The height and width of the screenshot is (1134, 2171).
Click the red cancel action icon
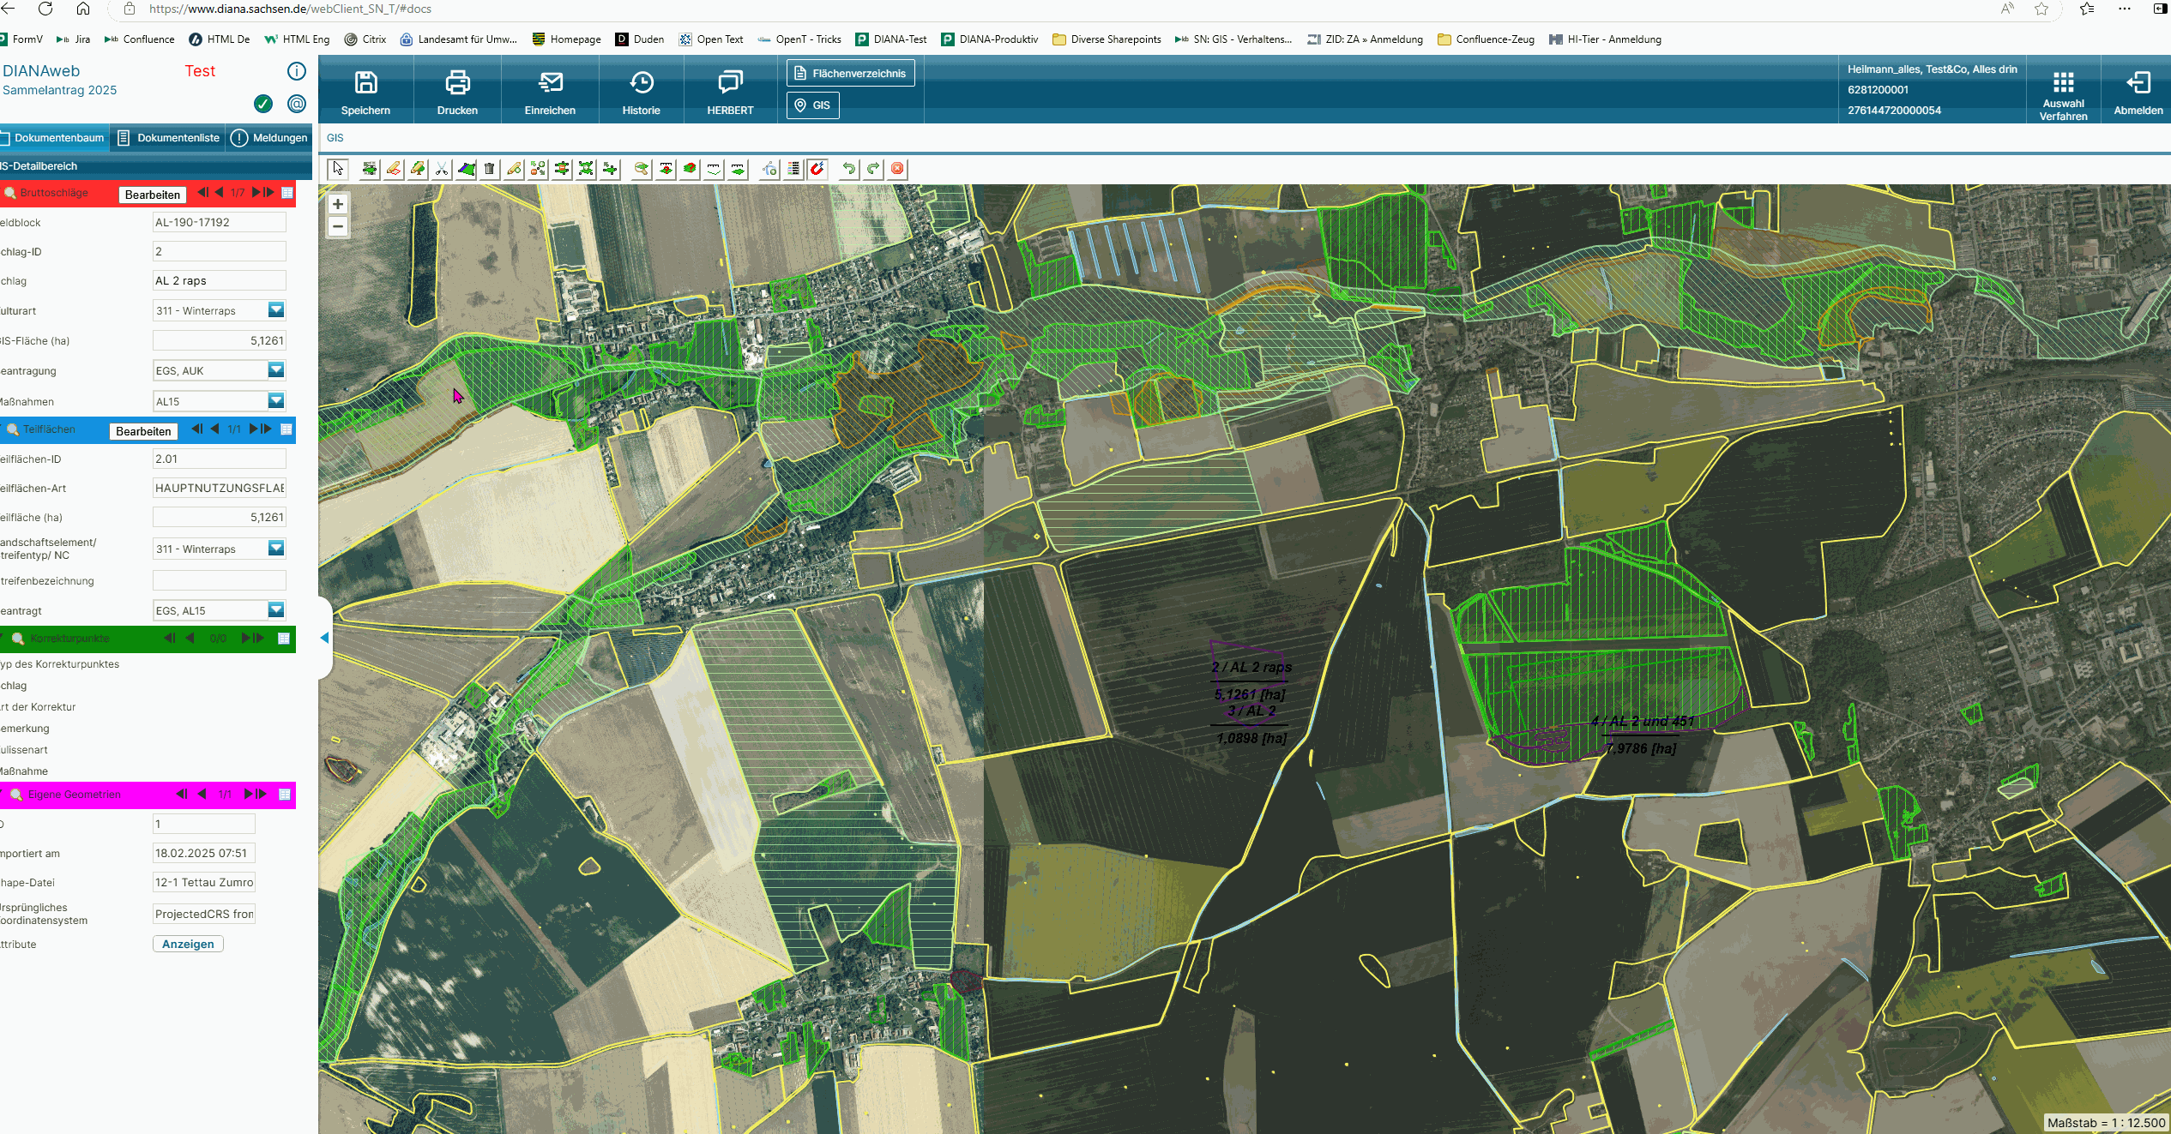[897, 169]
